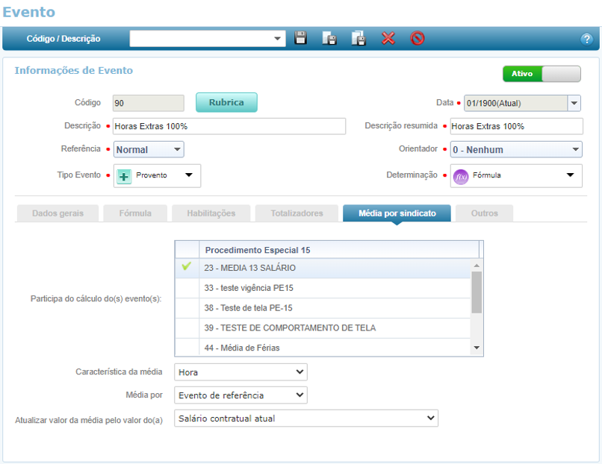Click the purple f(x) Fórmula icon
Viewport: 602px width, 464px height.
pos(461,176)
